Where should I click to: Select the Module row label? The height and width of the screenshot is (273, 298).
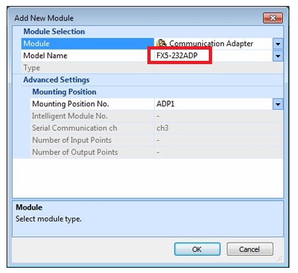[88, 44]
